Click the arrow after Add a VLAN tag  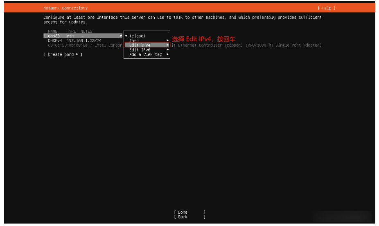(168, 55)
